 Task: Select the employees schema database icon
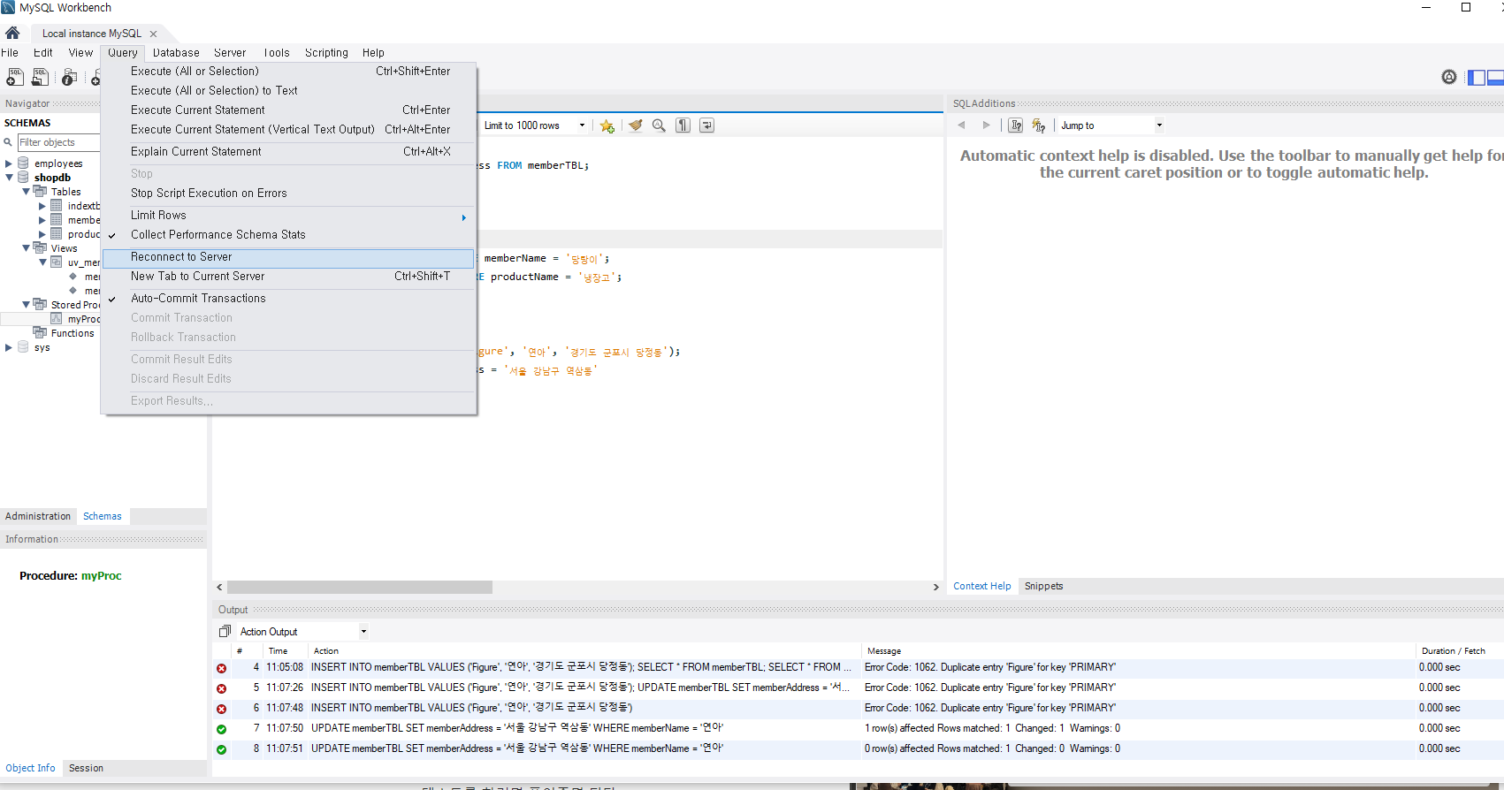click(x=24, y=163)
